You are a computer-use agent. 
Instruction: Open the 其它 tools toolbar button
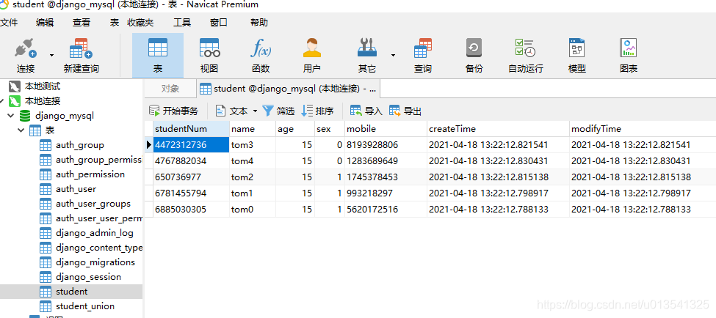pyautogui.click(x=367, y=56)
